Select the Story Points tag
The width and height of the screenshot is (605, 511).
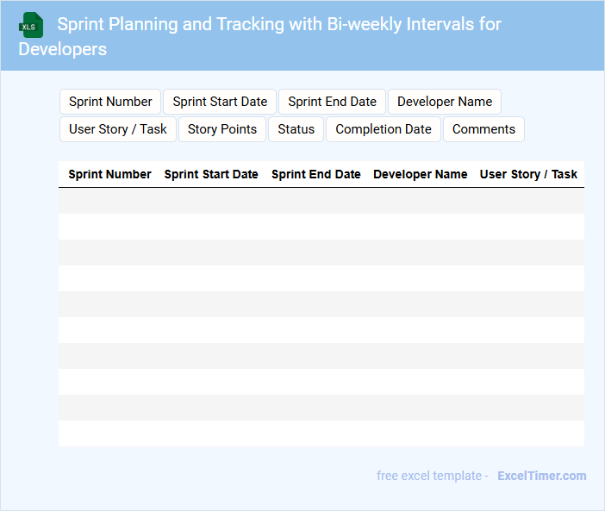(x=222, y=129)
